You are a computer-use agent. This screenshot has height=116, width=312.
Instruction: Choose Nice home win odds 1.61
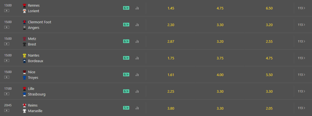click(x=171, y=75)
